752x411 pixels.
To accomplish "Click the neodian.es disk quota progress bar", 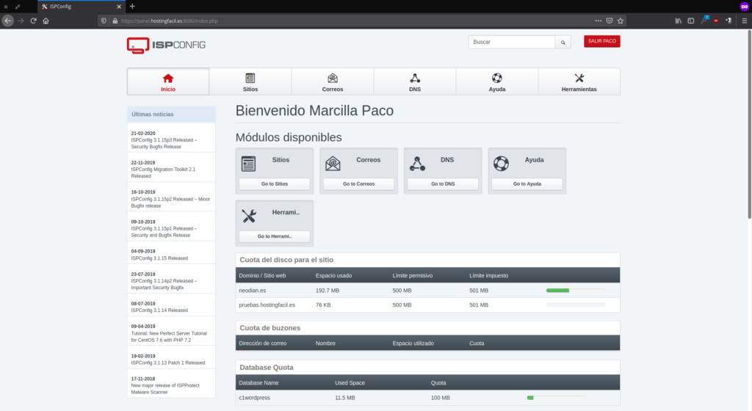I will point(575,291).
